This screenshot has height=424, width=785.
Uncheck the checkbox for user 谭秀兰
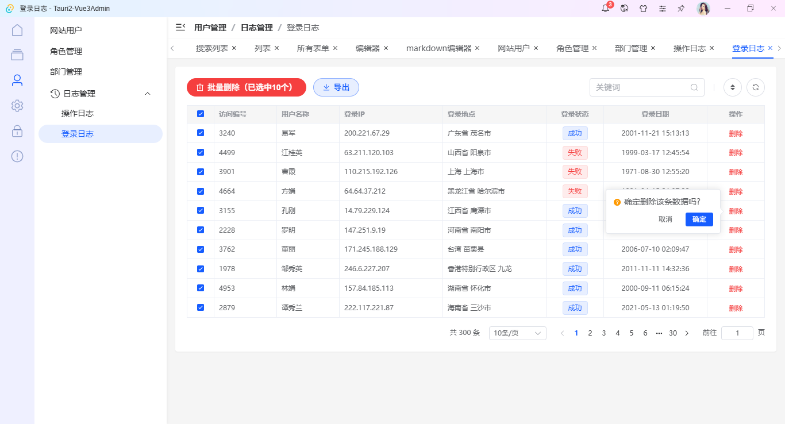tap(200, 307)
